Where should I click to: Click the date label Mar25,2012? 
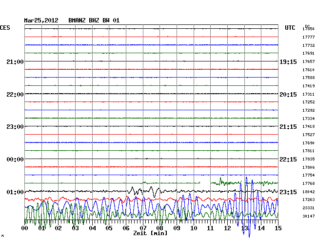[x=41, y=20]
